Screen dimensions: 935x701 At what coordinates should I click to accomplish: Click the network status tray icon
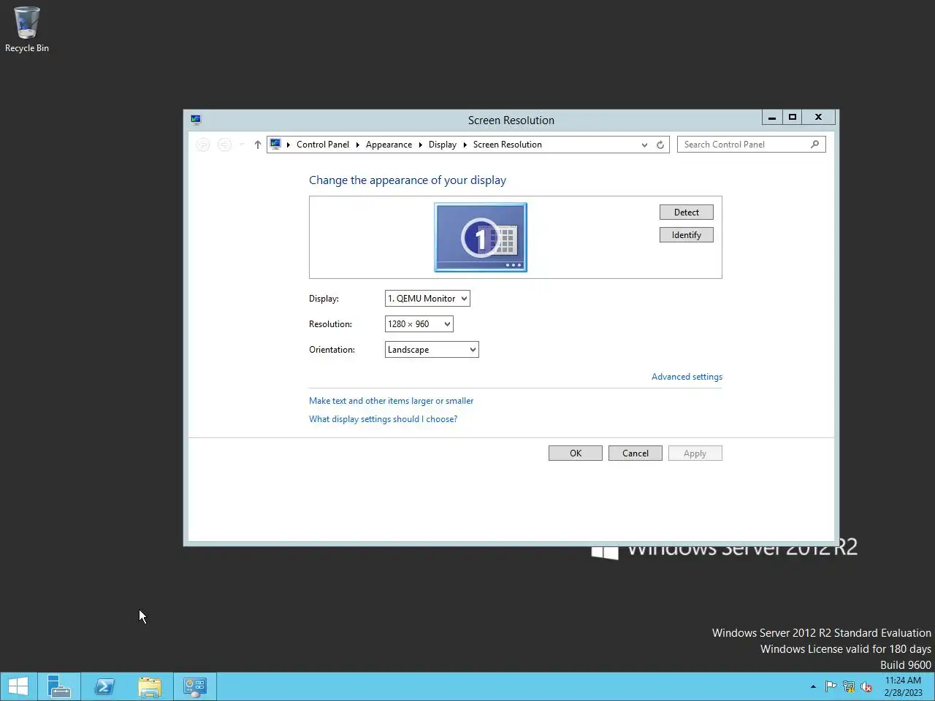pos(849,686)
